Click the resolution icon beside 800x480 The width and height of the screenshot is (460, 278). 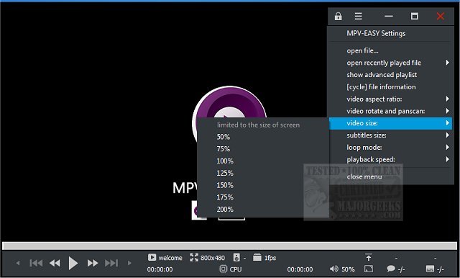pos(194,258)
